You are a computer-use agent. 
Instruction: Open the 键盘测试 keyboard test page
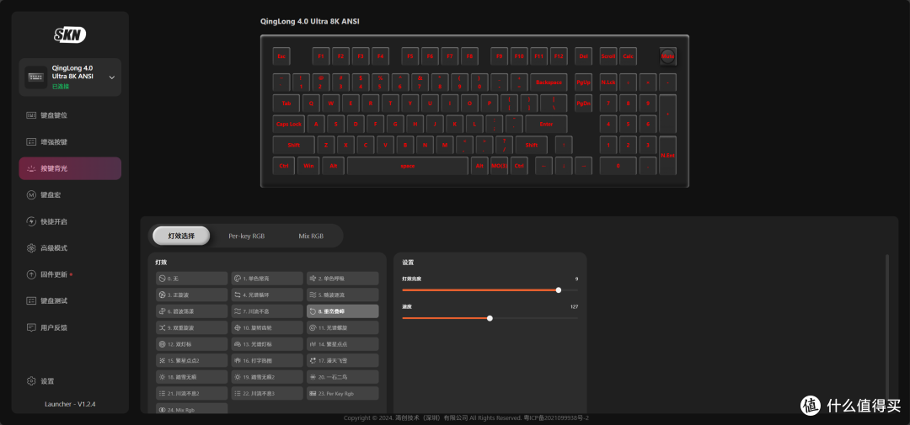click(70, 301)
